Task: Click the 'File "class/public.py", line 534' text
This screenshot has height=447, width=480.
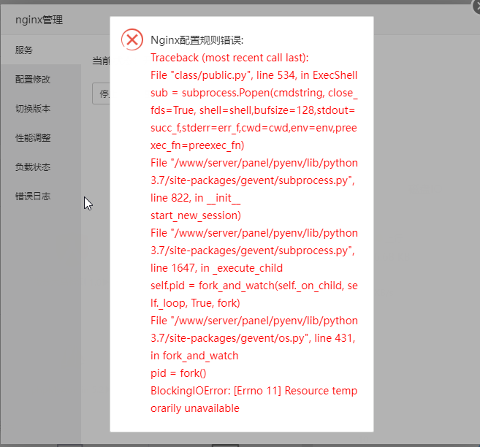Action: [223, 75]
